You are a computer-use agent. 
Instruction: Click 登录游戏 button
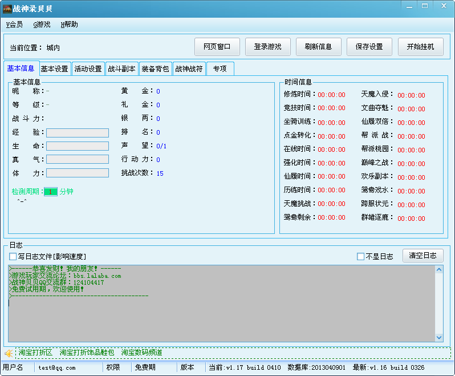(x=268, y=46)
